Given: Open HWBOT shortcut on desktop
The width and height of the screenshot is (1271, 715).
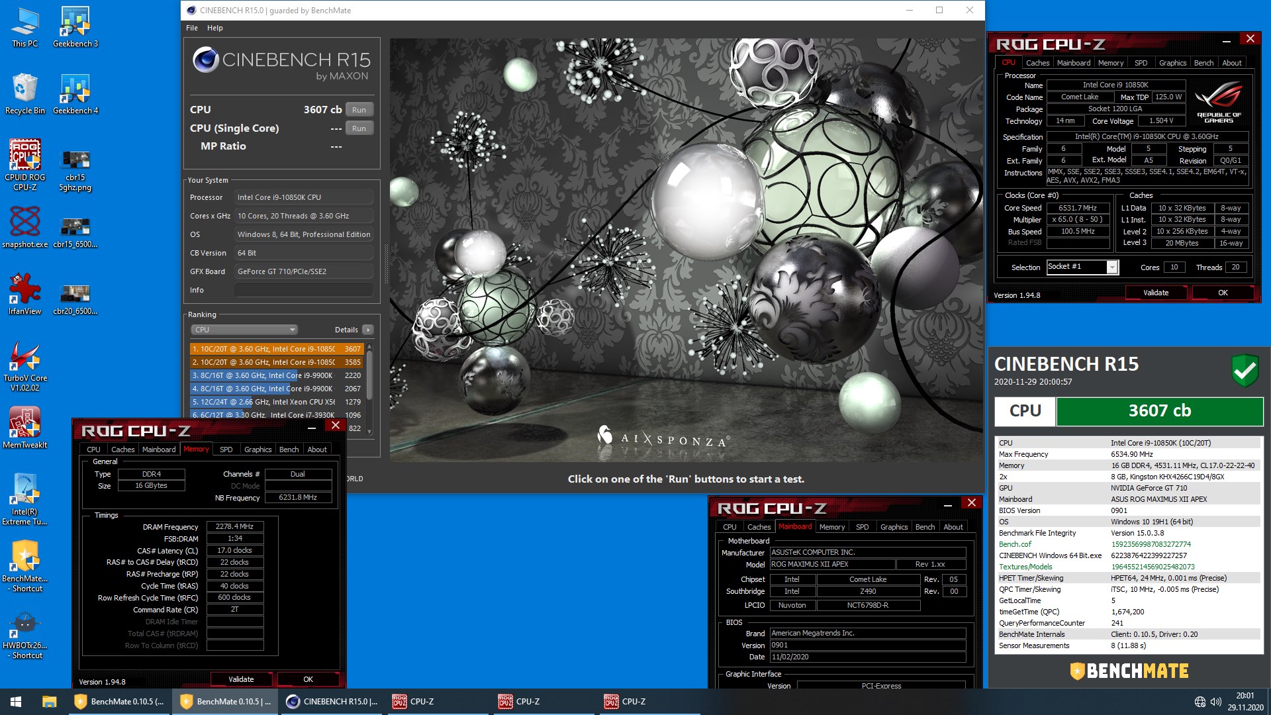Looking at the screenshot, I should pyautogui.click(x=24, y=634).
